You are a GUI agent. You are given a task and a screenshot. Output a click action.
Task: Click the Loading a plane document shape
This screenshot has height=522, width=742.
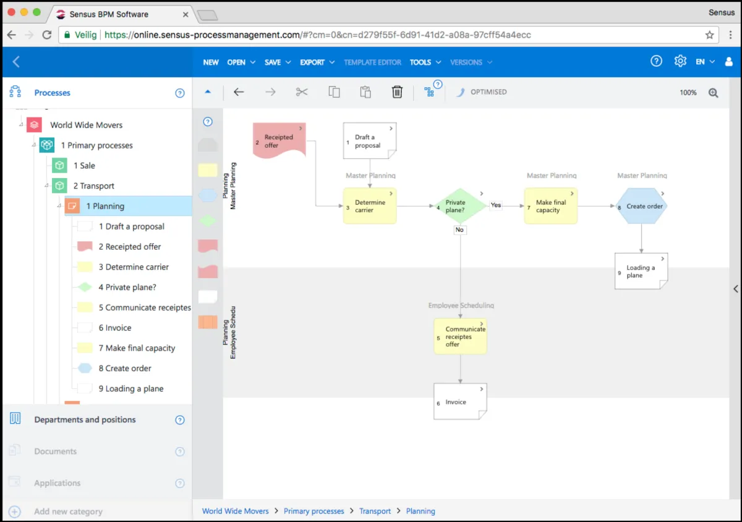(642, 271)
